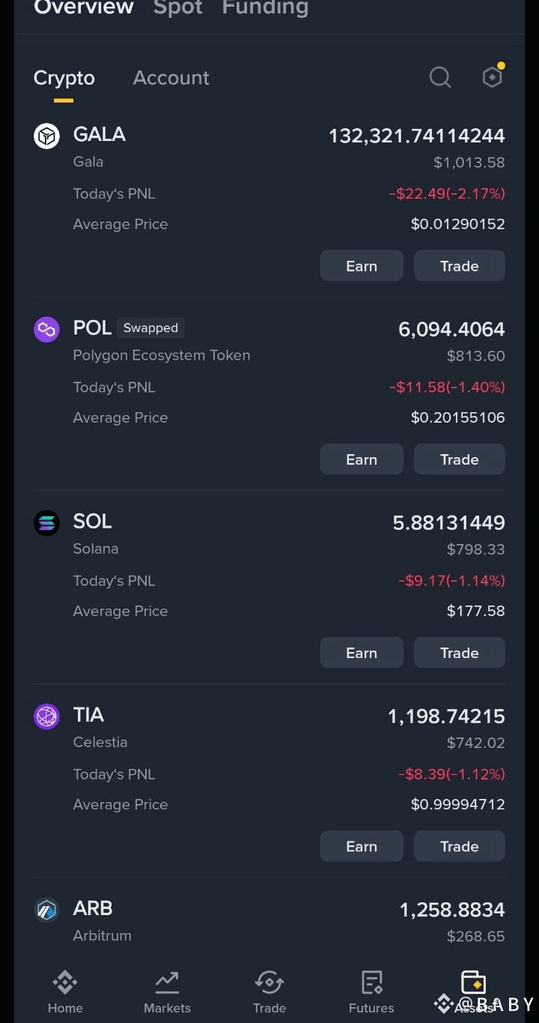Click Earn button for GALA
Viewport: 539px width, 1023px height.
pyautogui.click(x=362, y=266)
